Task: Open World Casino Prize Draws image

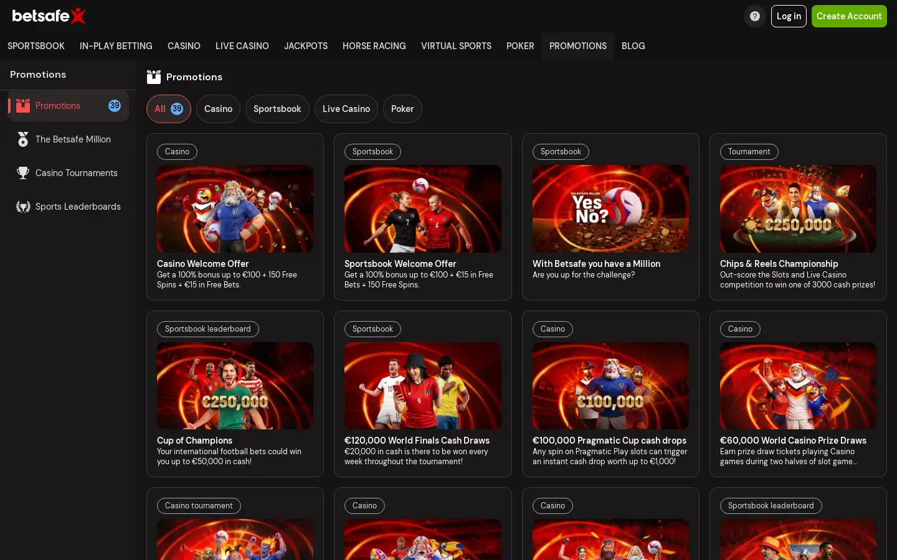Action: click(798, 386)
